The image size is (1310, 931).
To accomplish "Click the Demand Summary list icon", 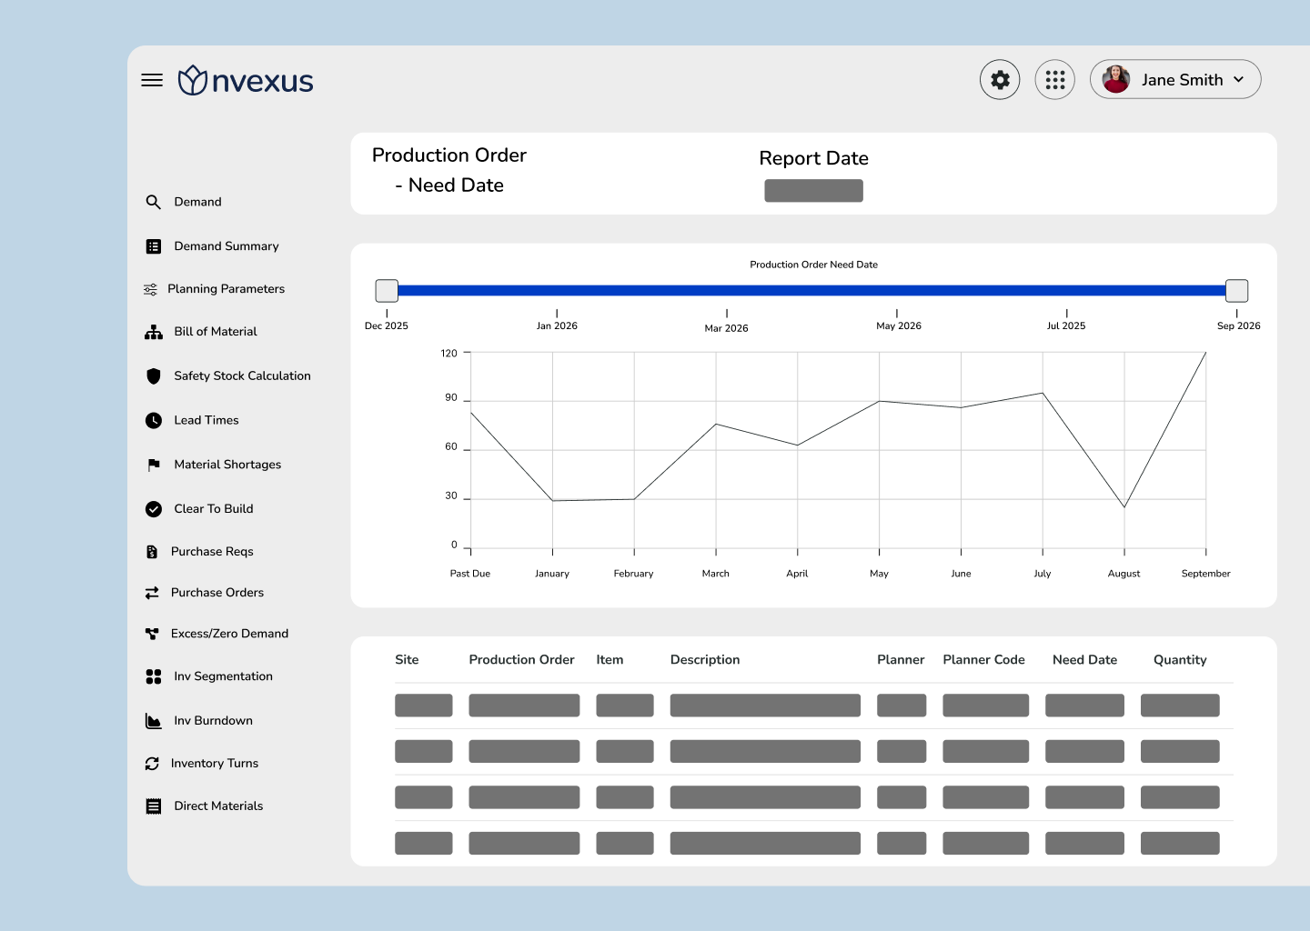I will [154, 246].
